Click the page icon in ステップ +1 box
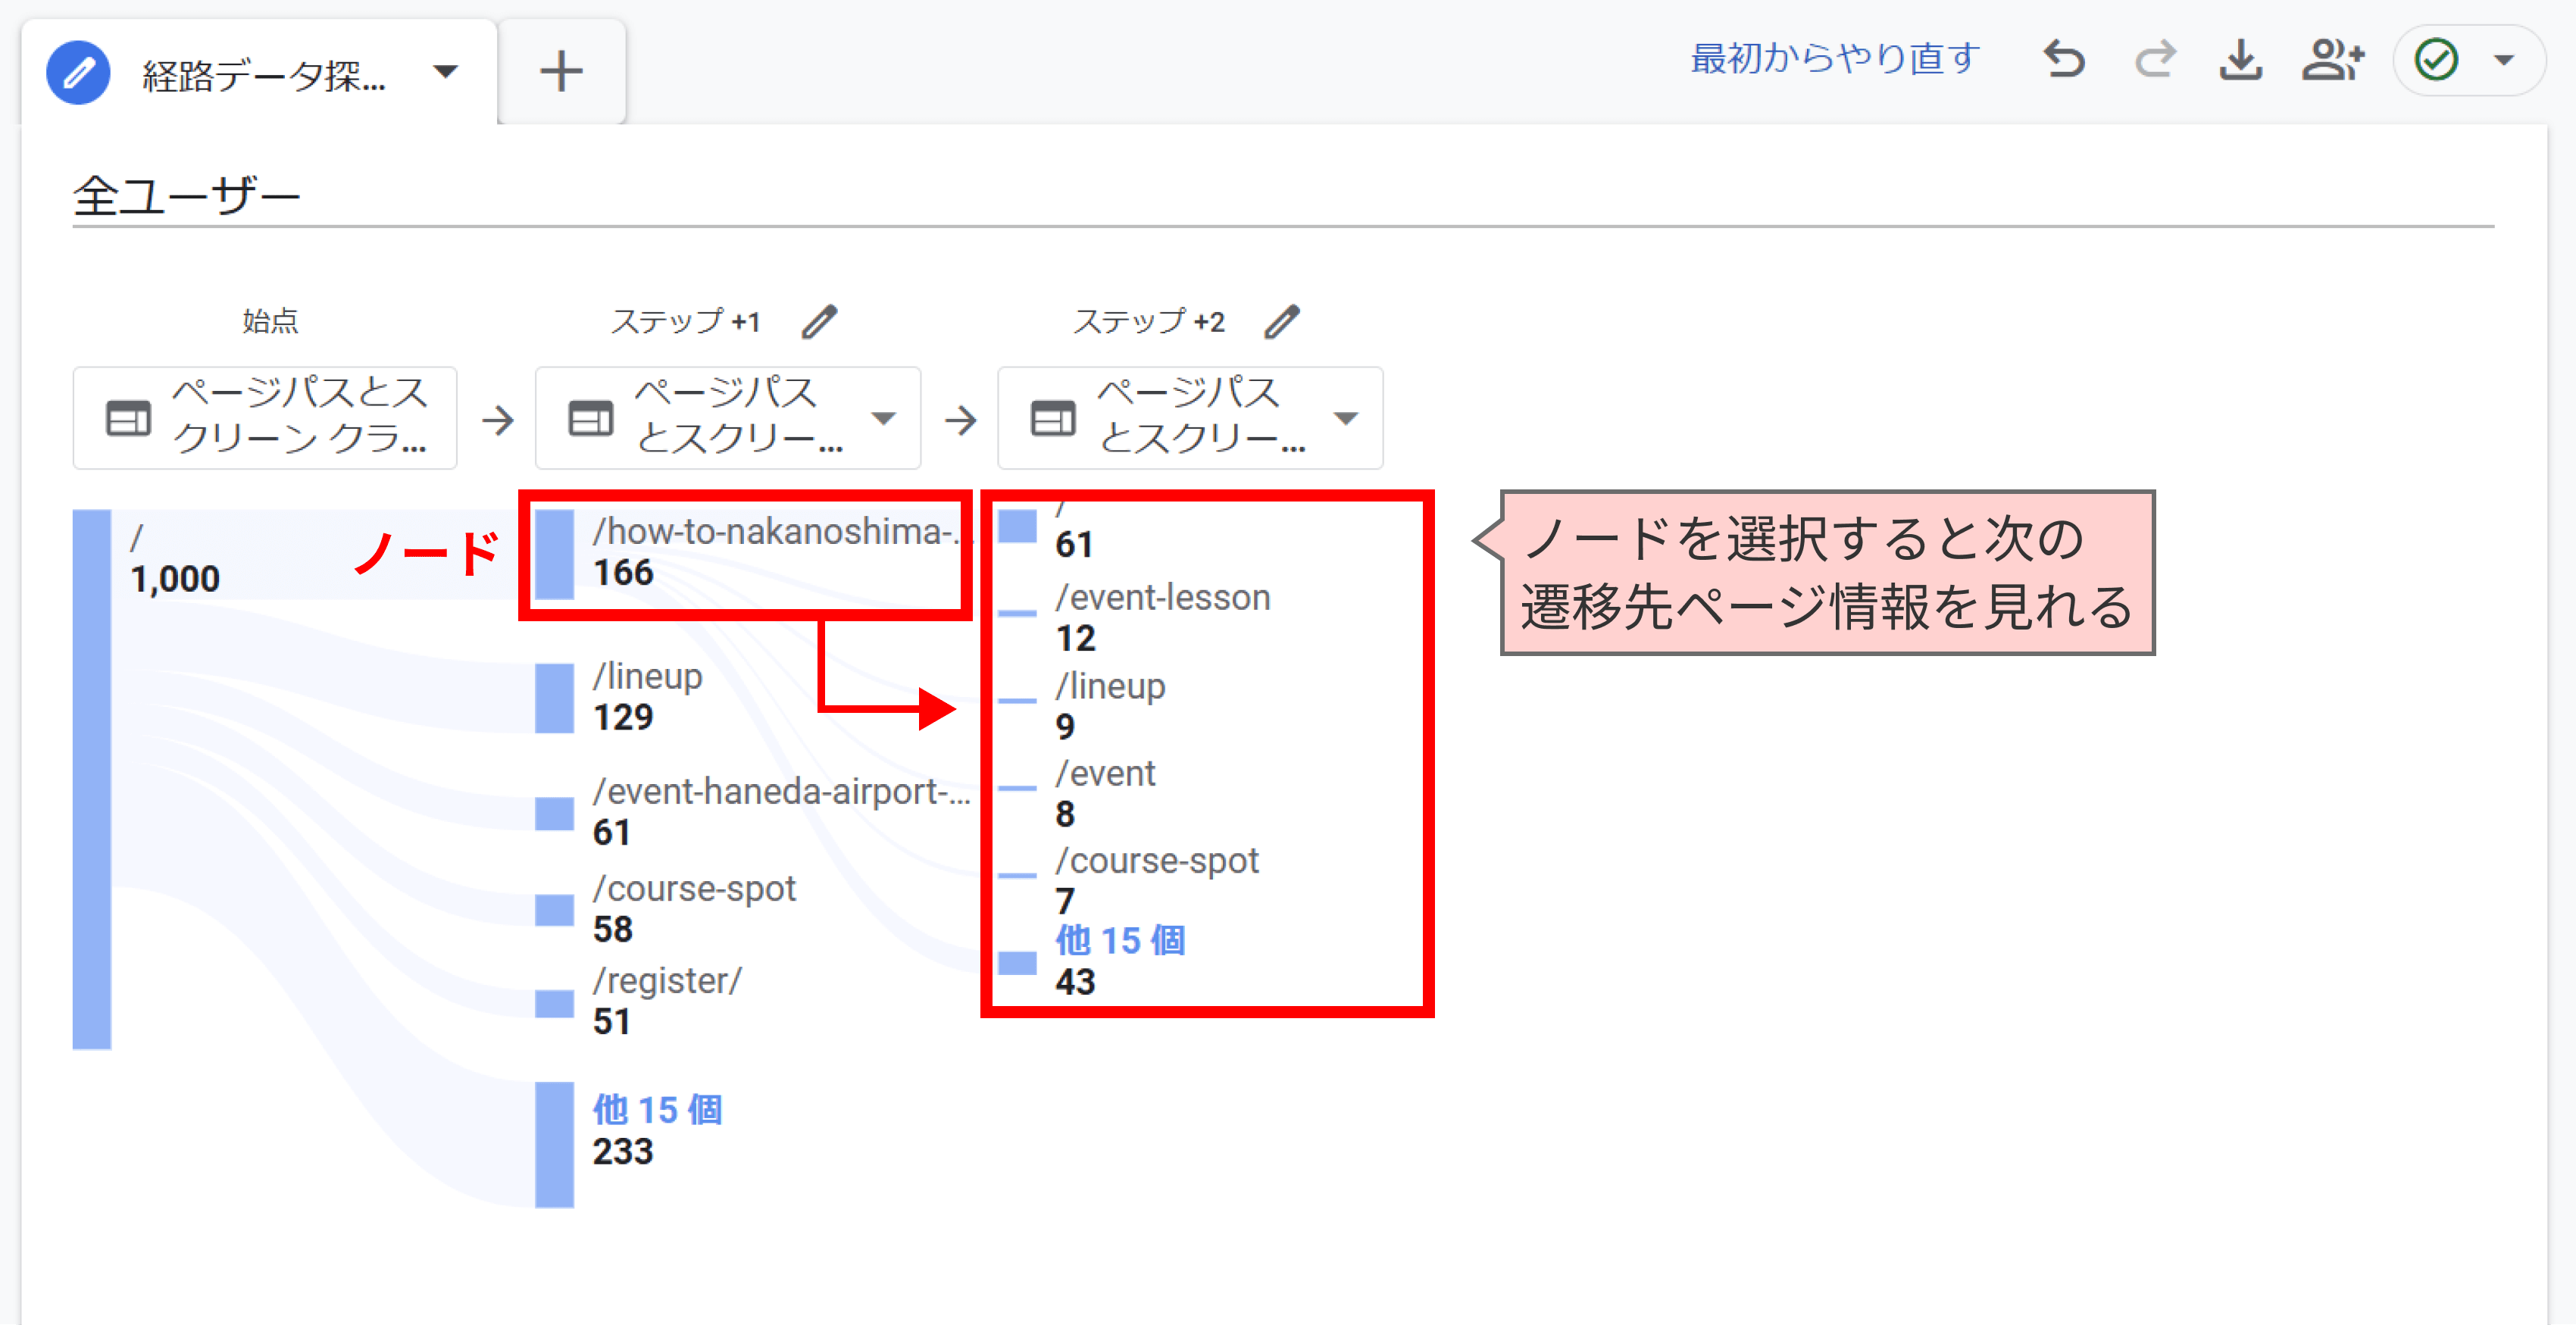 590,418
